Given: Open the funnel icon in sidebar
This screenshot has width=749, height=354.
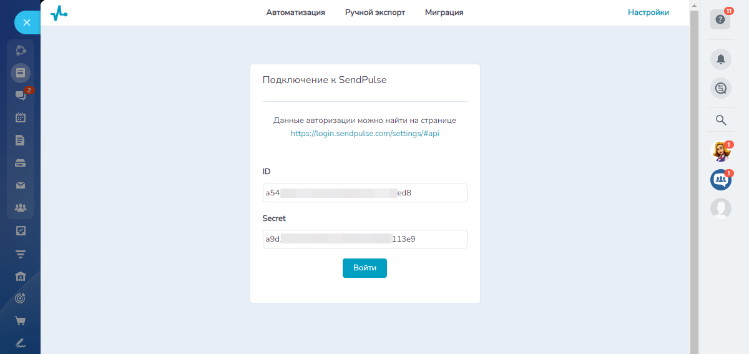Looking at the screenshot, I should (x=21, y=253).
